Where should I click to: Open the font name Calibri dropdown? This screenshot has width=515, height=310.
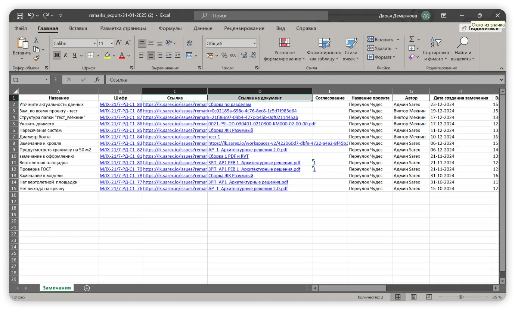pyautogui.click(x=94, y=43)
